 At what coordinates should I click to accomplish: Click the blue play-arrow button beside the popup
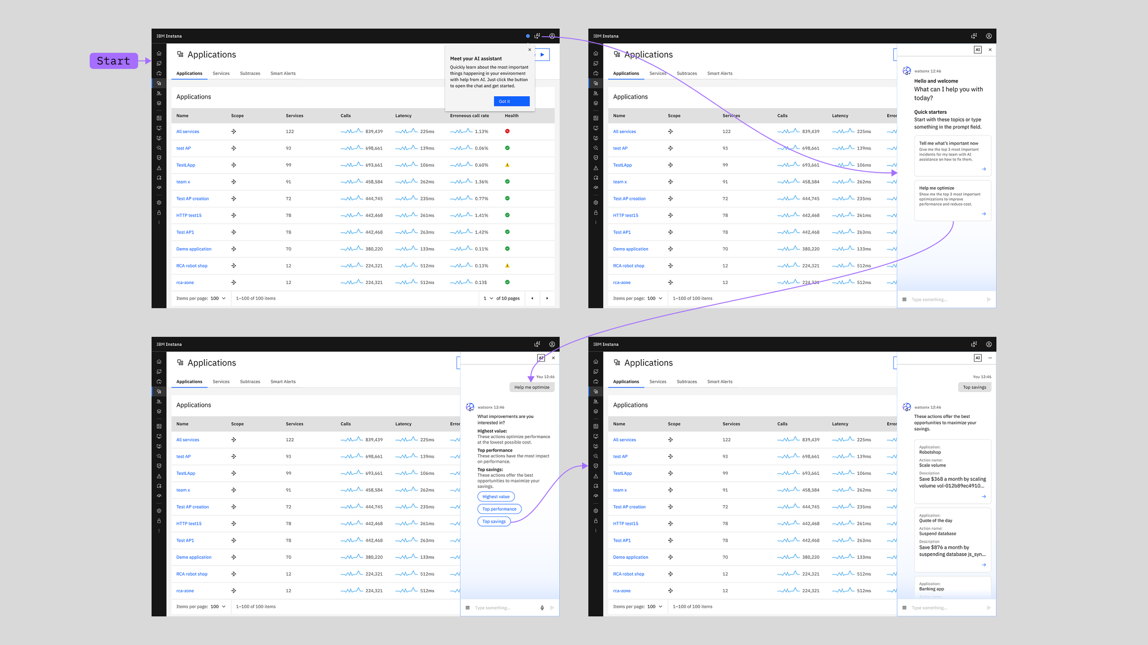pyautogui.click(x=542, y=55)
